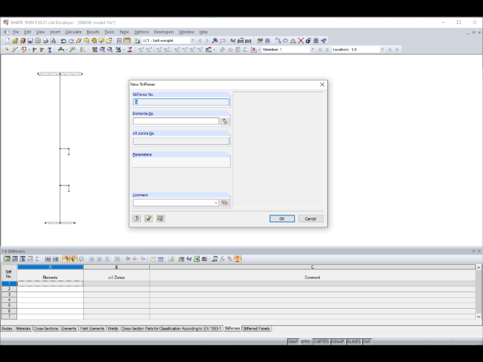Image resolution: width=483 pixels, height=362 pixels.
Task: Toggle OSNAP in the status bar
Action: point(337,342)
